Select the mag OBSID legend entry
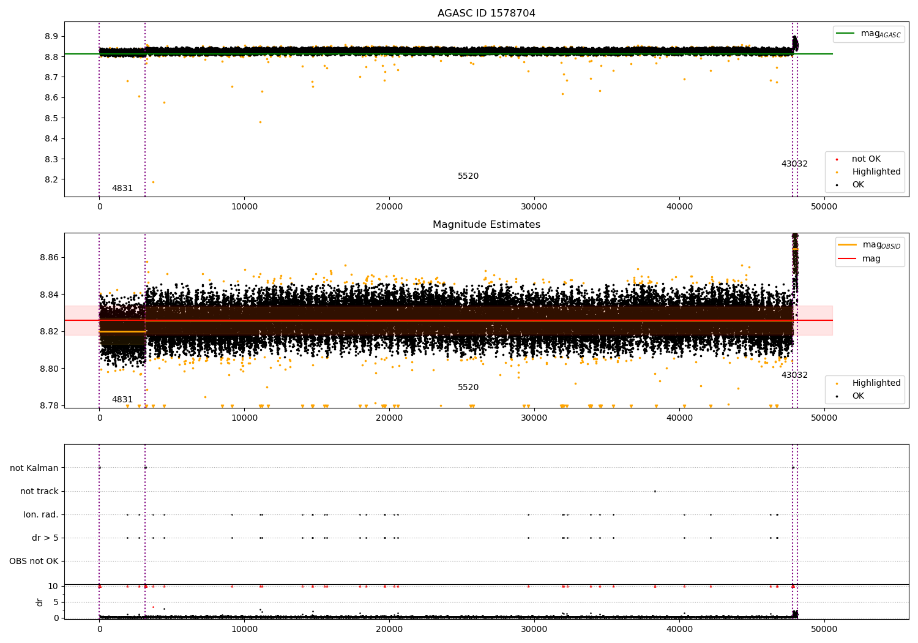This screenshot has height=643, width=918. (870, 245)
